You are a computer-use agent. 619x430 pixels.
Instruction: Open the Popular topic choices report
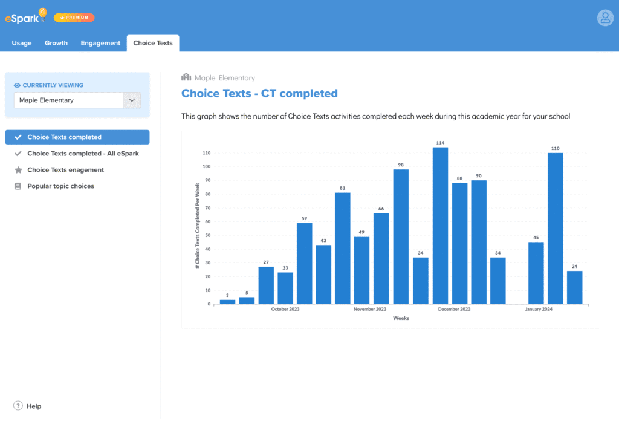coord(60,186)
